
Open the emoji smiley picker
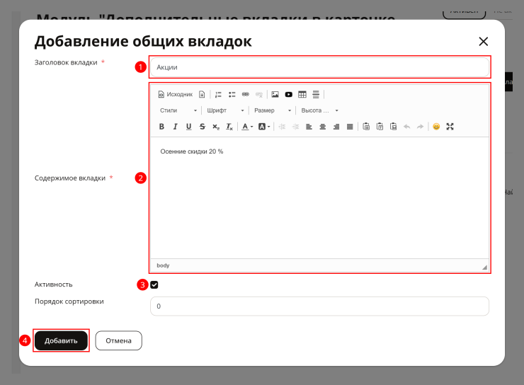(x=436, y=127)
